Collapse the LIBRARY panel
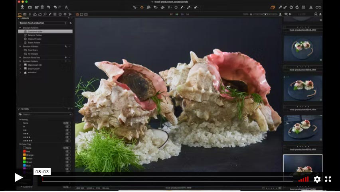Screen dimensions: 340x192 pyautogui.click(x=19, y=18)
